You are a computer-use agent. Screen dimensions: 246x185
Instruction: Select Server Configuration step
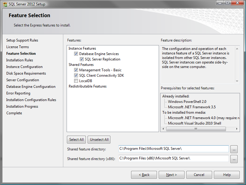coord(22,80)
